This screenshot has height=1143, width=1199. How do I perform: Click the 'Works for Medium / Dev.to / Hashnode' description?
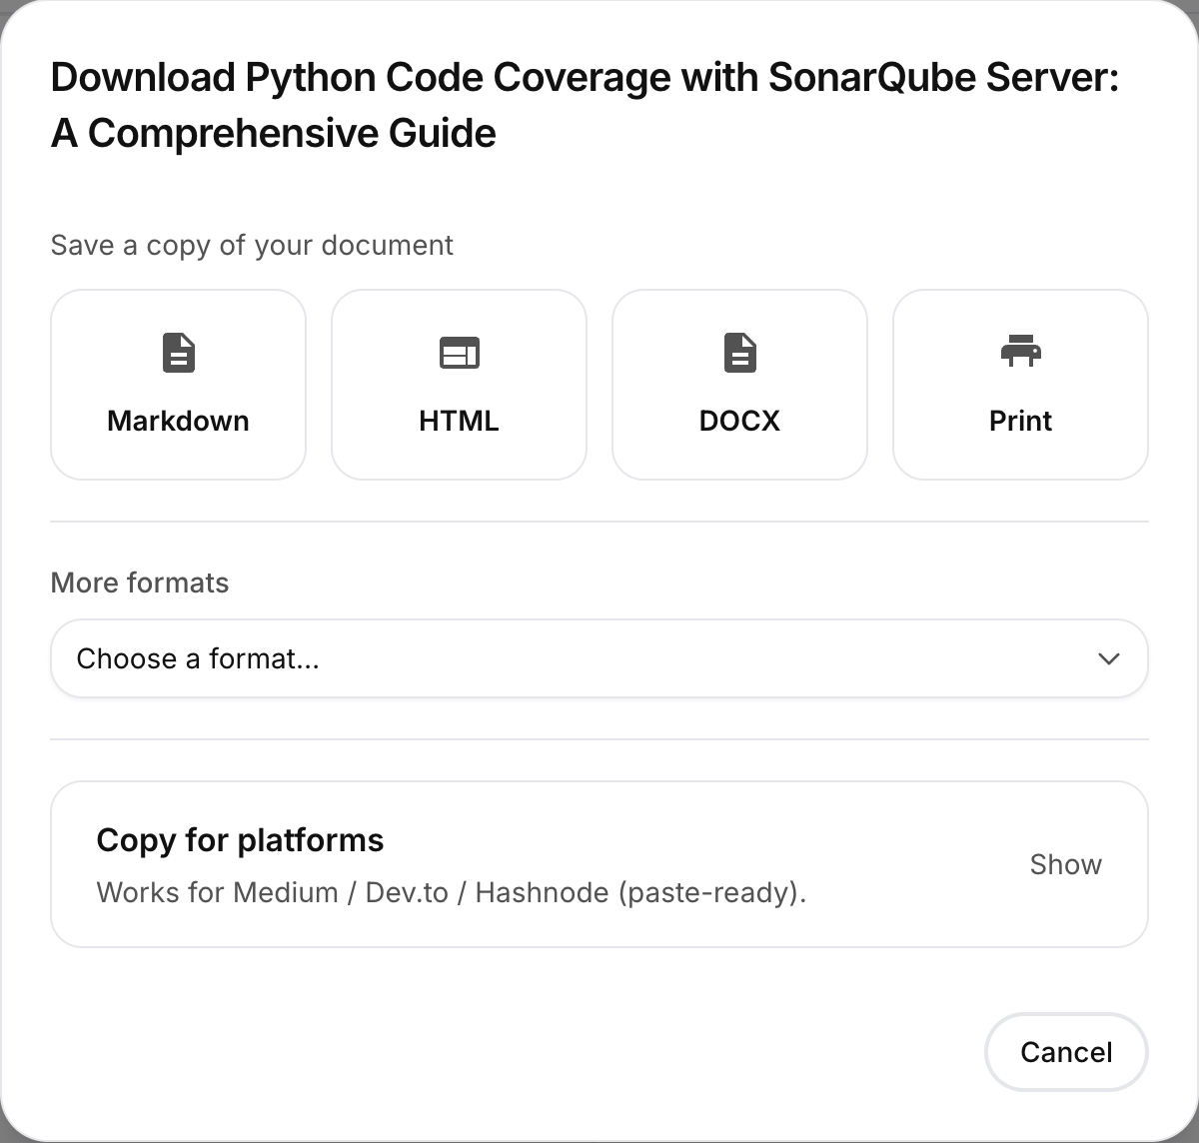point(451,892)
